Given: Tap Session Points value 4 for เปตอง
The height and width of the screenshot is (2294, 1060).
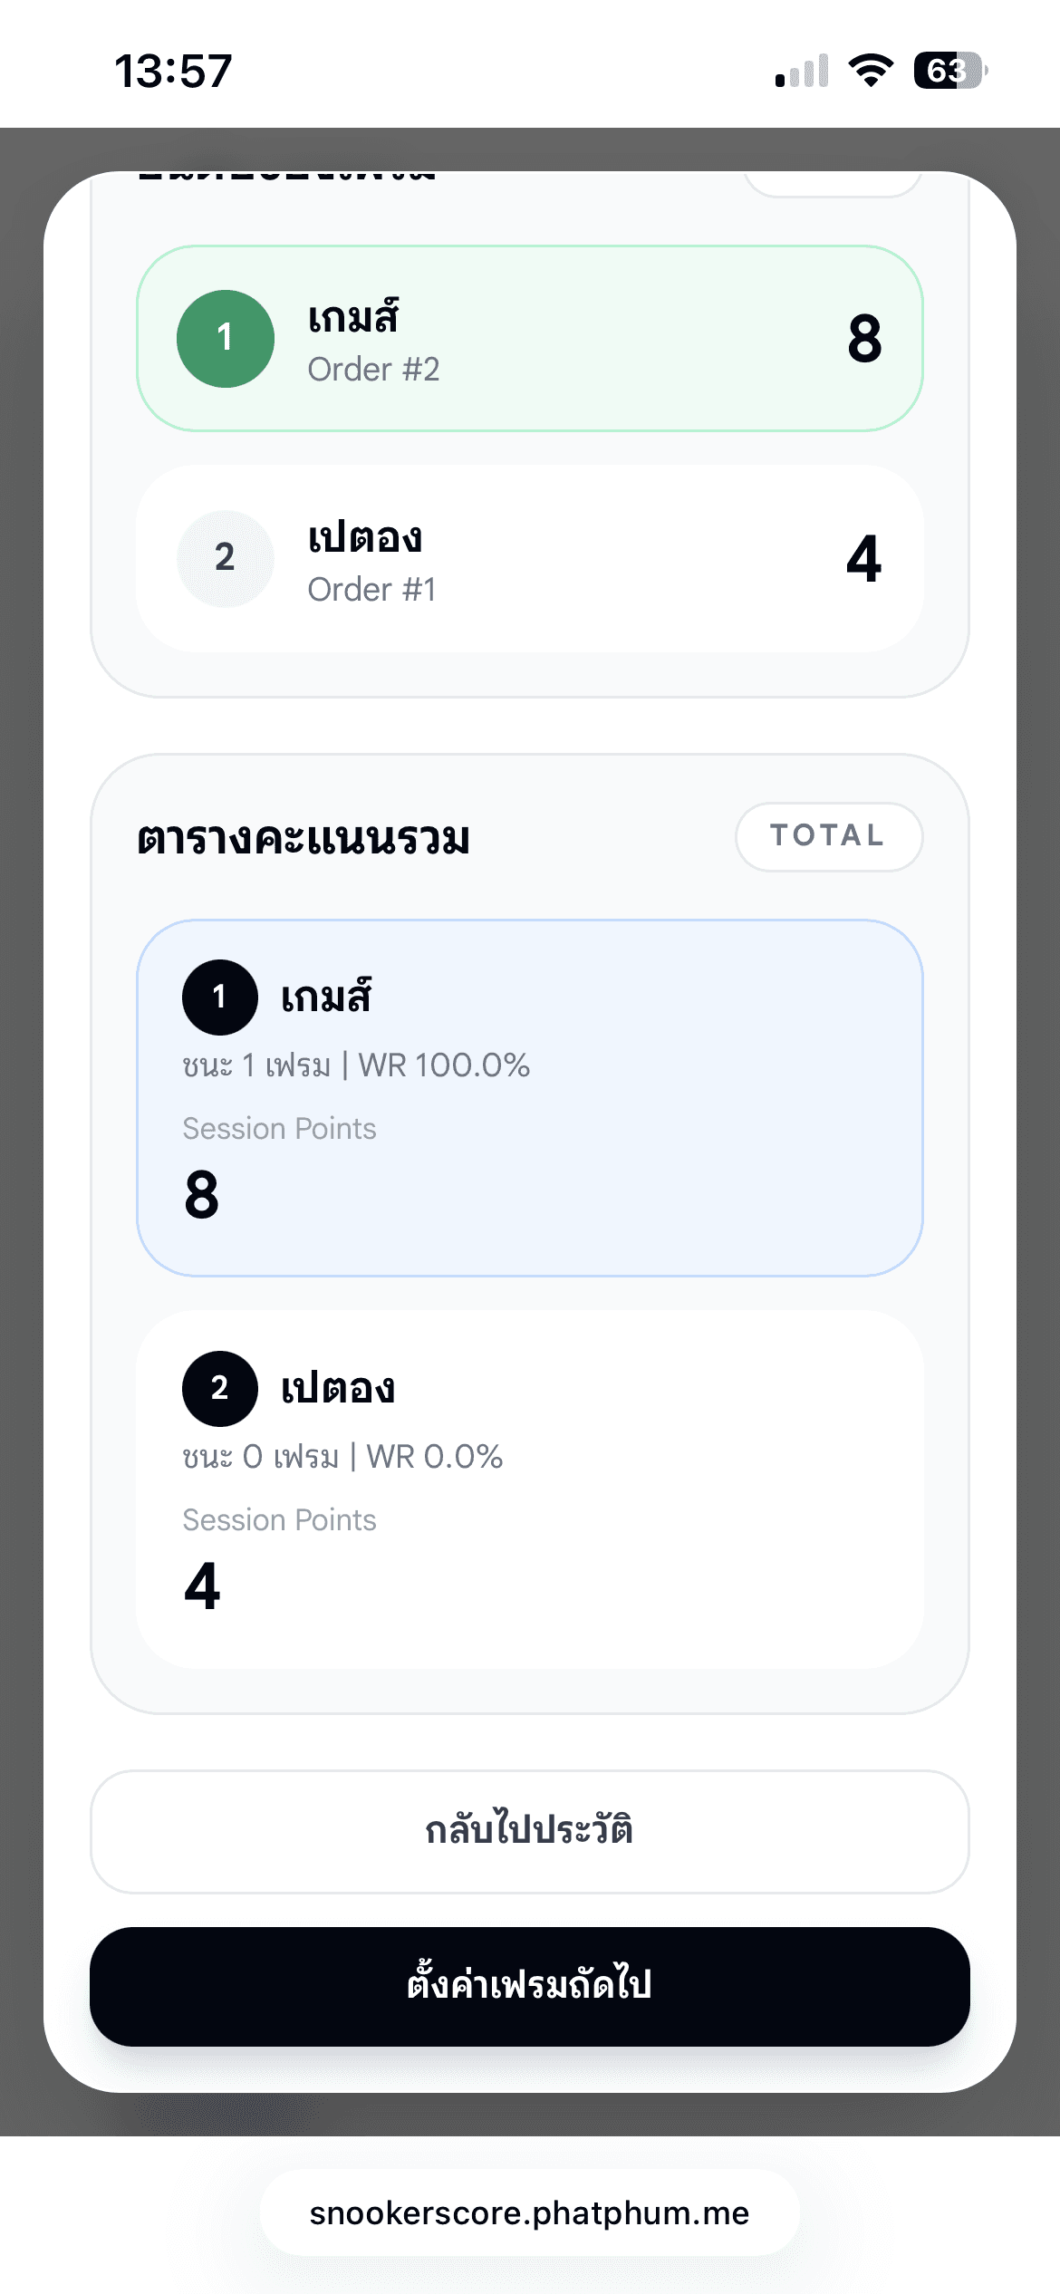Looking at the screenshot, I should click(x=202, y=1586).
